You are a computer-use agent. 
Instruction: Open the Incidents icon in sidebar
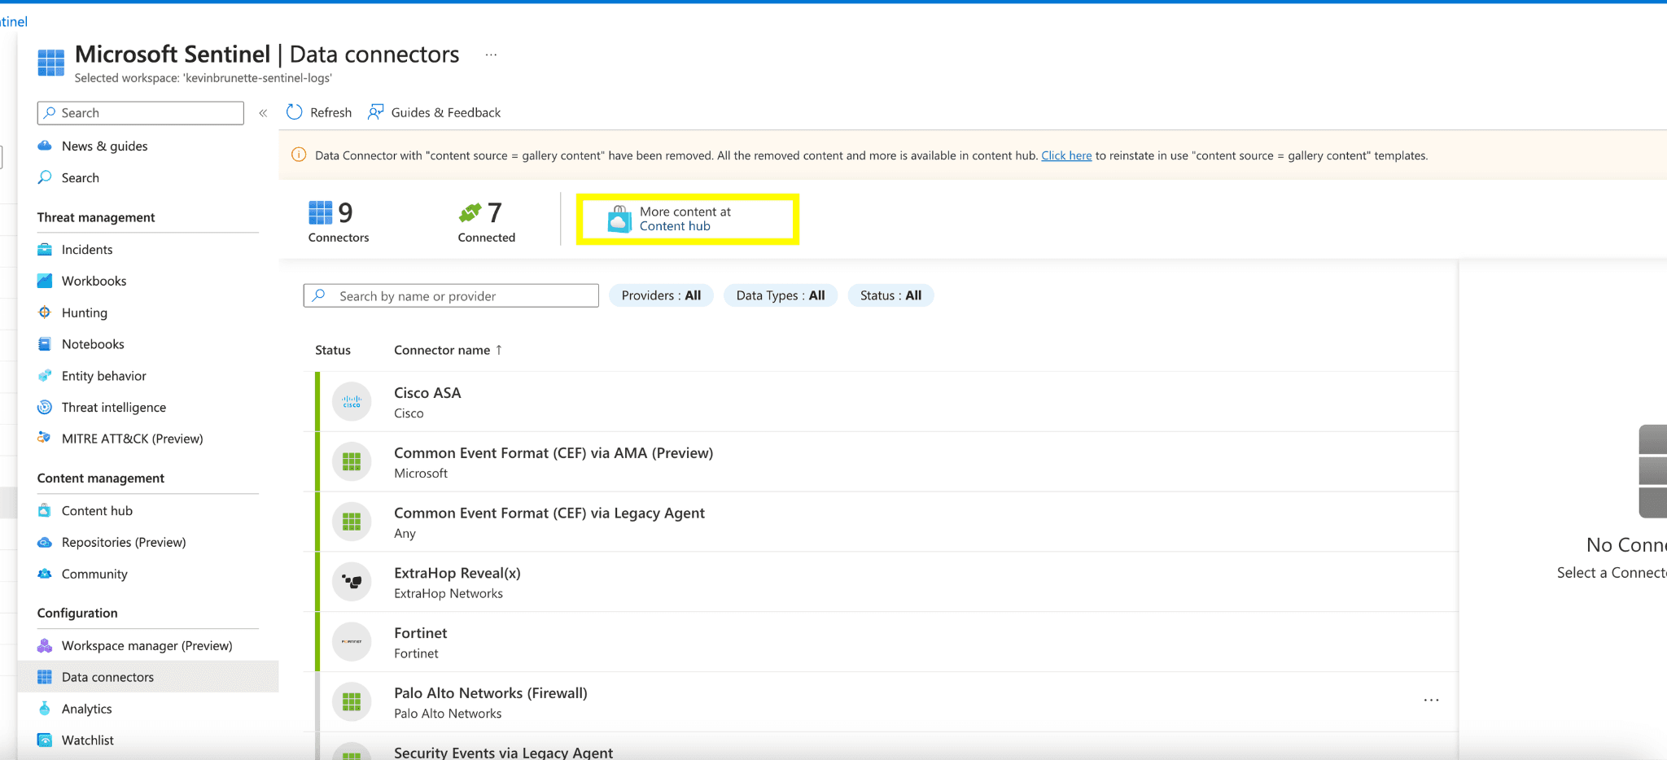tap(45, 250)
